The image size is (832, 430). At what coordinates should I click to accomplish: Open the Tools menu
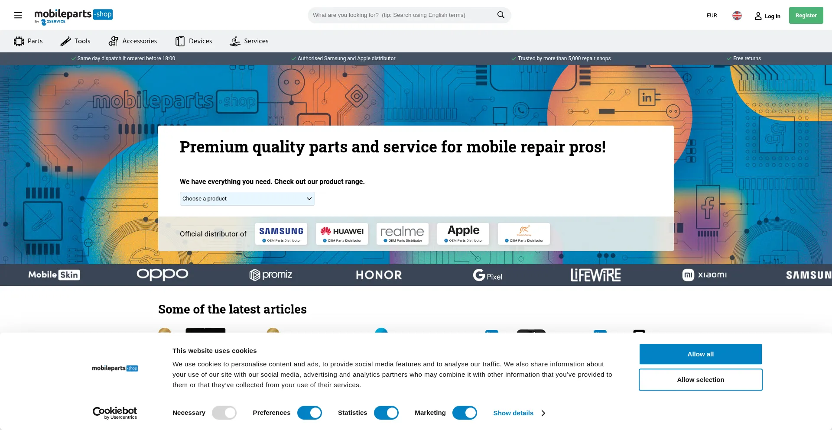75,41
